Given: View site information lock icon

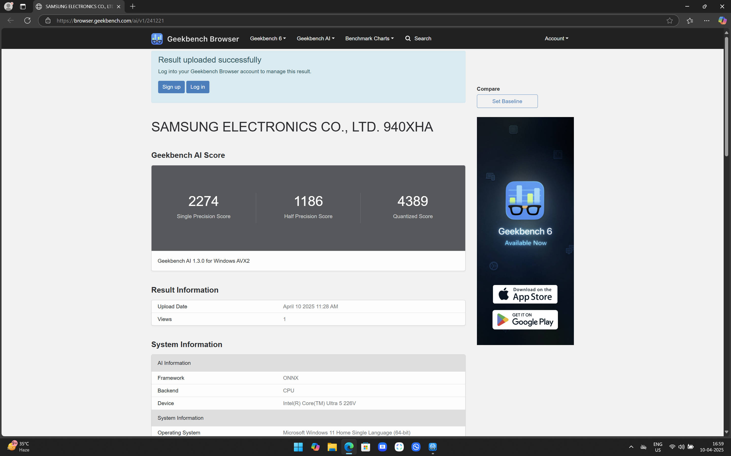Looking at the screenshot, I should click(48, 21).
